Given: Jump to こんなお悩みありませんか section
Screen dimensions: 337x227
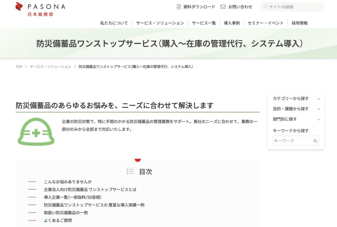Looking at the screenshot, I should [x=68, y=182].
